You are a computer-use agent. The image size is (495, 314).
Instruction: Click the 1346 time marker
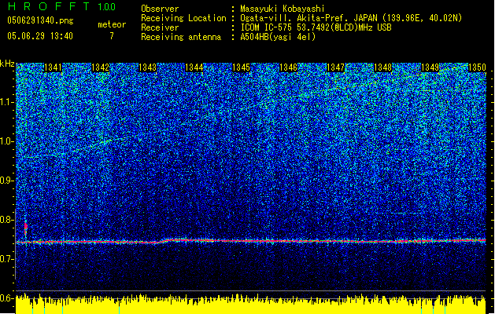tap(288, 68)
